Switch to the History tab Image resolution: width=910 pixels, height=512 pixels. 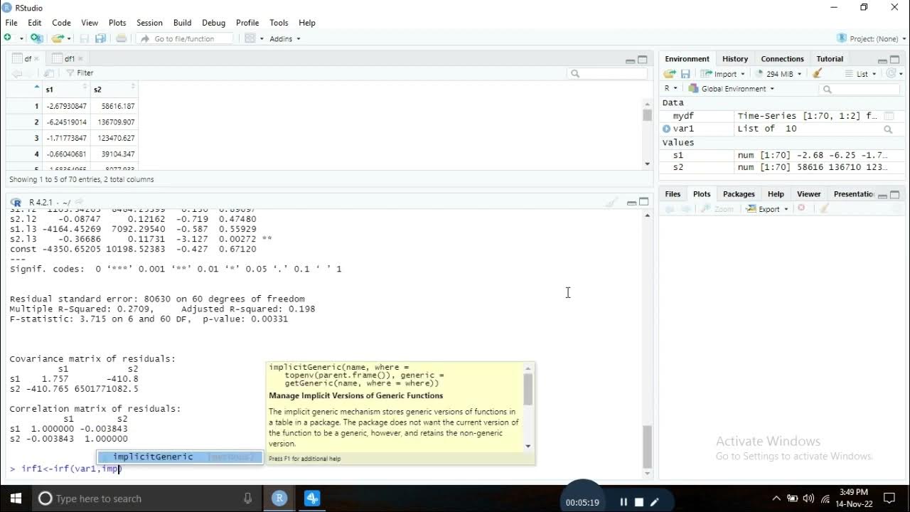tap(734, 59)
